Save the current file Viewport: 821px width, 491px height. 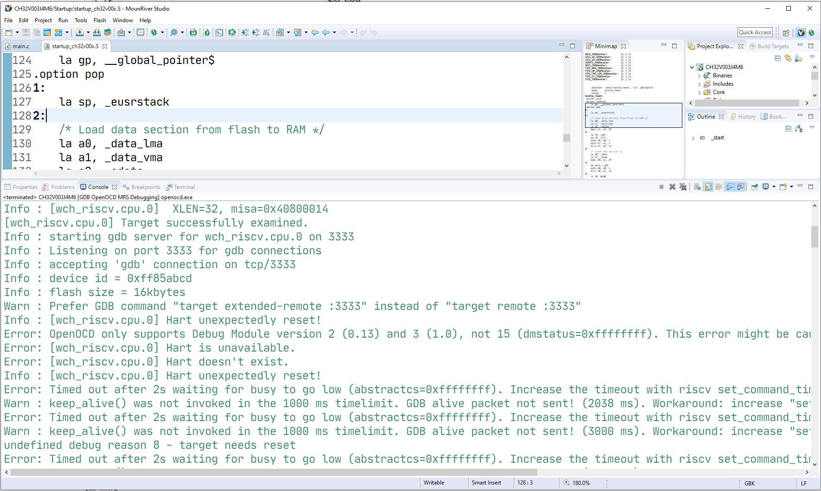pos(25,32)
